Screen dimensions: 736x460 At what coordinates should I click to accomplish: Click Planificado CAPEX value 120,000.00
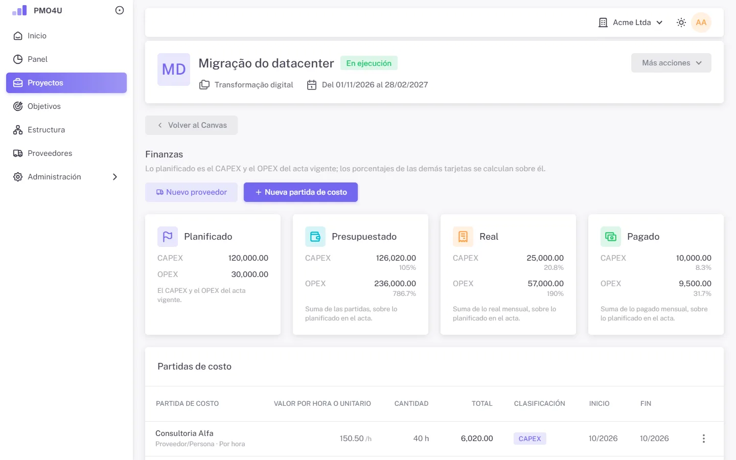[x=248, y=258]
